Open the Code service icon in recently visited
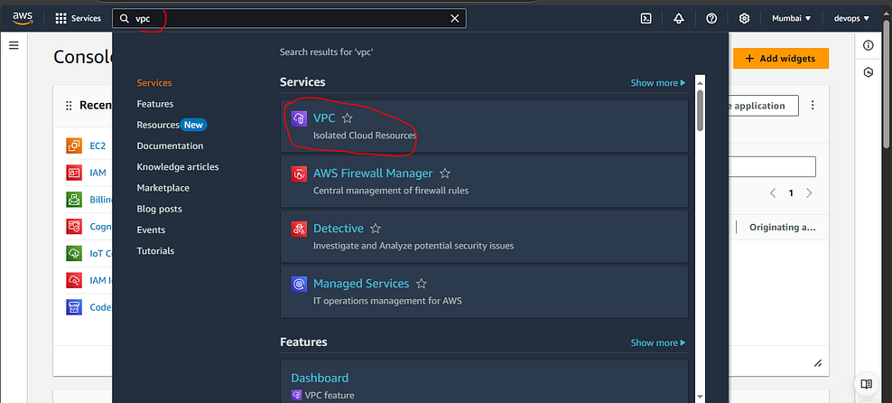Viewport: 892px width, 403px height. [74, 307]
